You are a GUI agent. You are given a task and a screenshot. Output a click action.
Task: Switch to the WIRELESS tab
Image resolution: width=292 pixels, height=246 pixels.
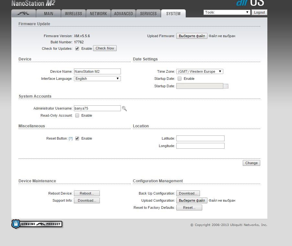pyautogui.click(x=74, y=13)
